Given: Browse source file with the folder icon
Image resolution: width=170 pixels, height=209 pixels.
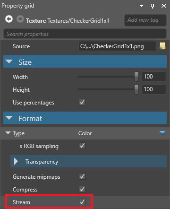Looking at the screenshot, I should tap(162, 46).
